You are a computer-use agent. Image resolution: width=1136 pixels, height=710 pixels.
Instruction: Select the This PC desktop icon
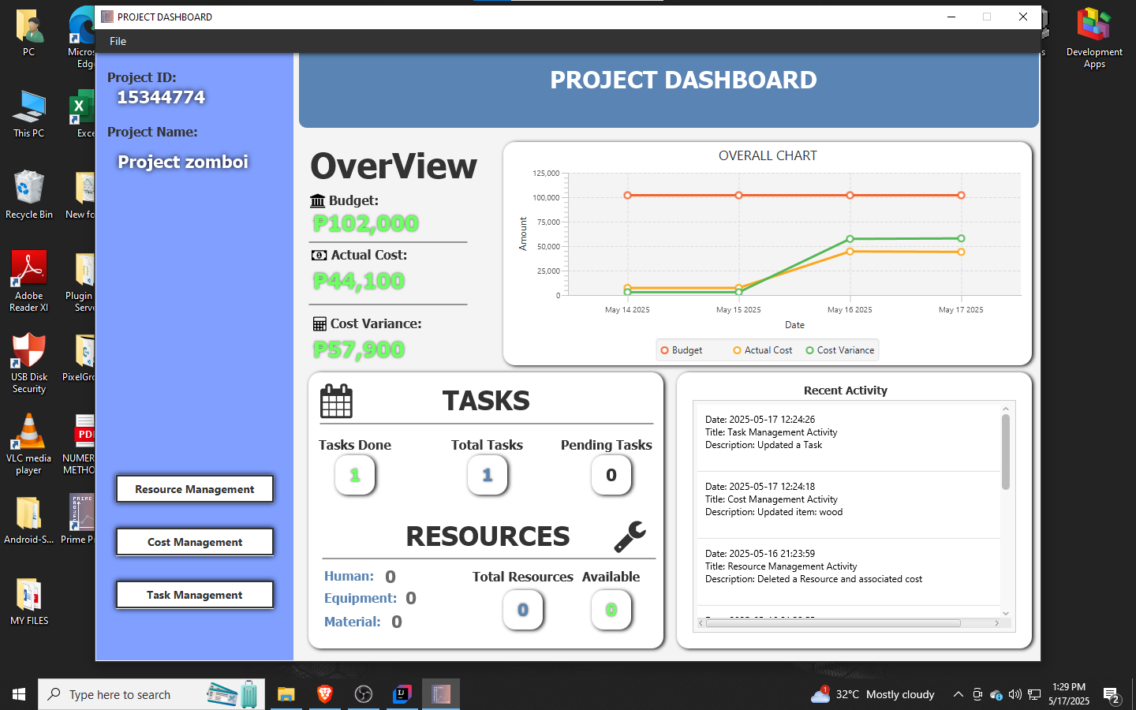tap(29, 114)
